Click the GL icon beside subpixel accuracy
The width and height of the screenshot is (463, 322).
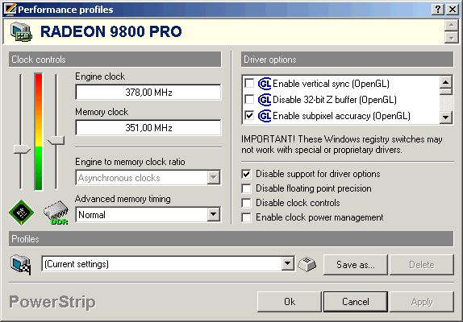pyautogui.click(x=265, y=116)
